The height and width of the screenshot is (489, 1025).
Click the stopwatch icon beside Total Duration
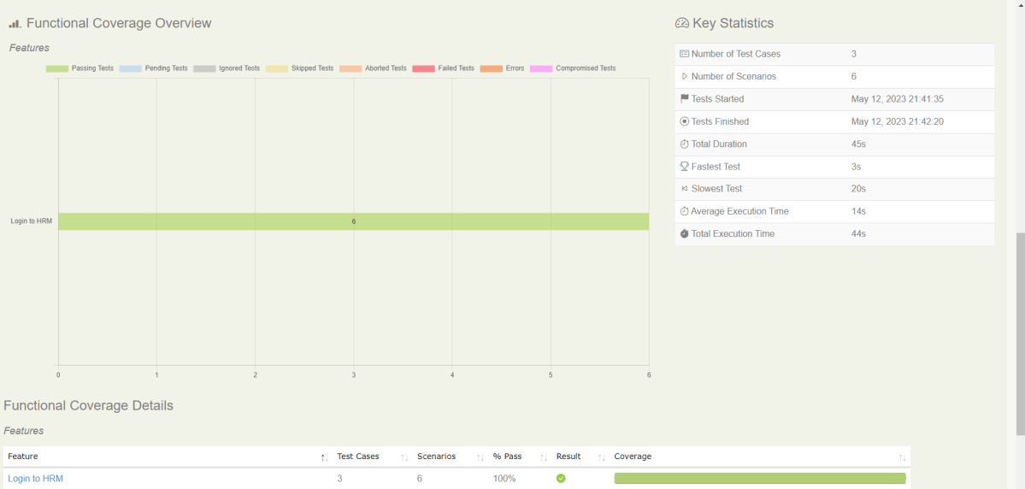point(684,144)
